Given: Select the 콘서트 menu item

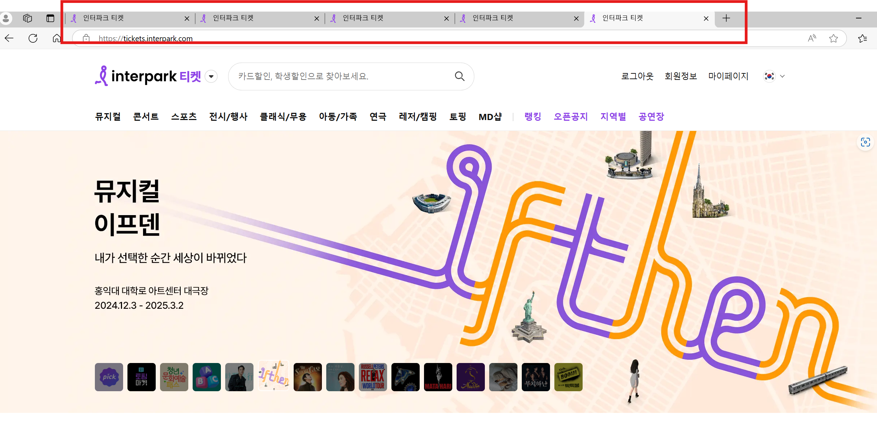Looking at the screenshot, I should [146, 117].
